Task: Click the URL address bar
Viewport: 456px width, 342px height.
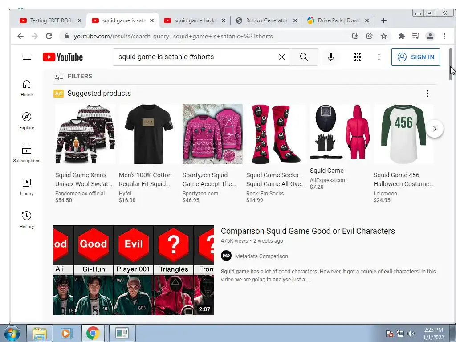Action: pos(204,36)
